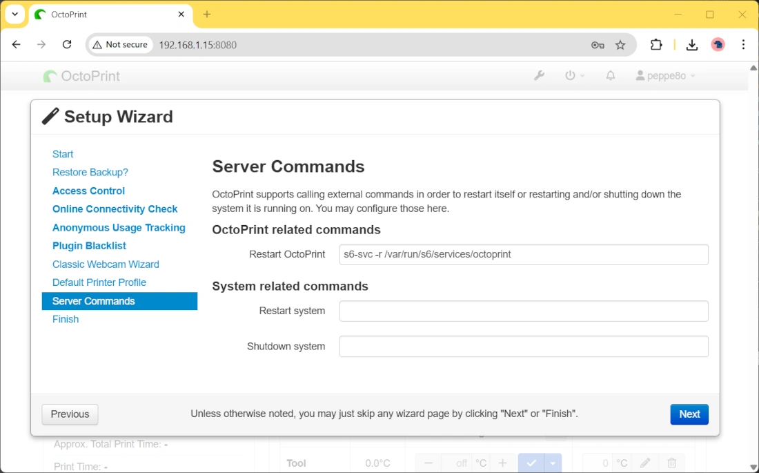This screenshot has width=759, height=473.
Task: Close the OctoPrint browser tab
Action: pyautogui.click(x=181, y=14)
